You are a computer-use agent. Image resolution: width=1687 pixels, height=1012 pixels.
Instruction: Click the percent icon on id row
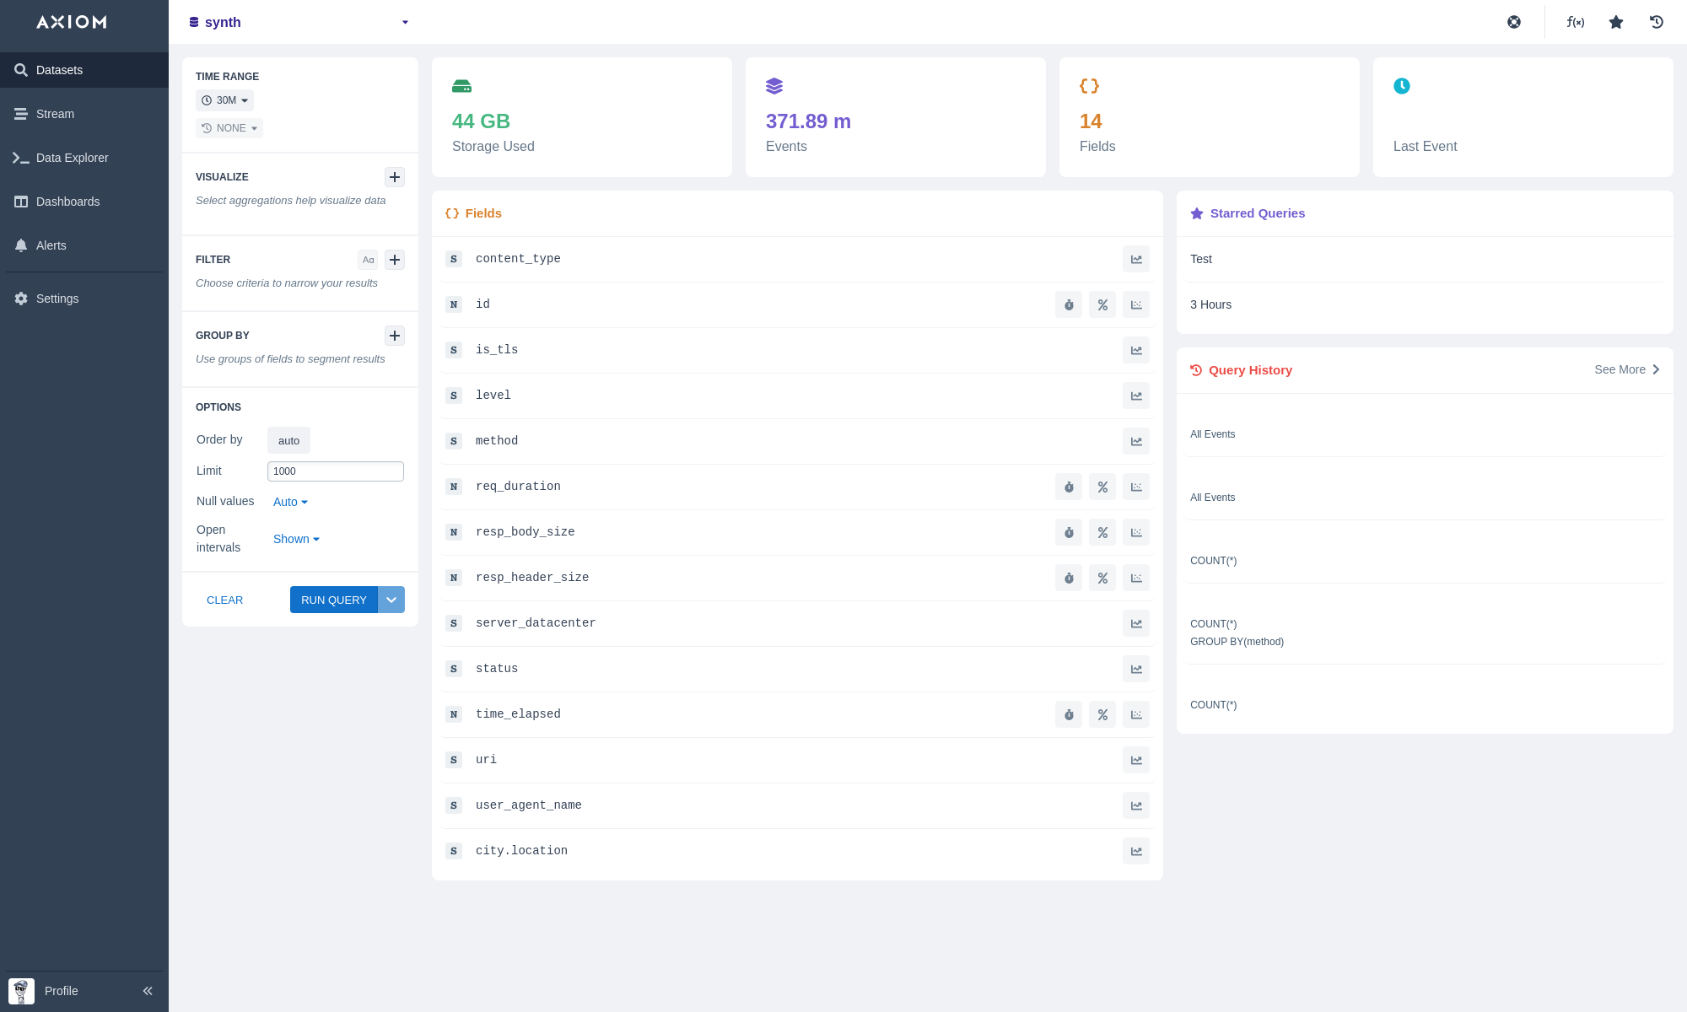[1102, 304]
